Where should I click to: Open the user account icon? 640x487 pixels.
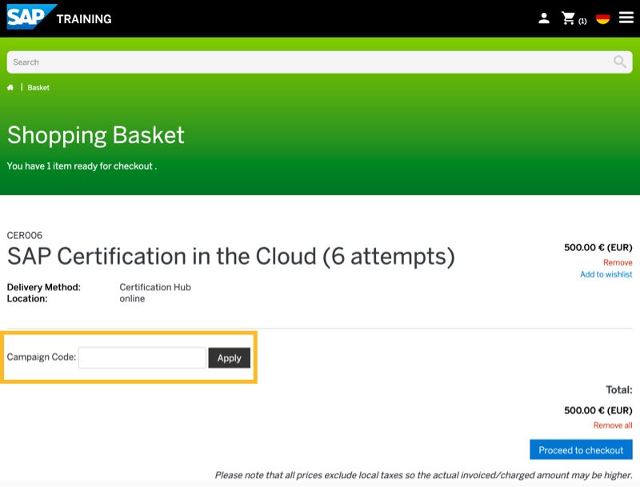point(544,18)
